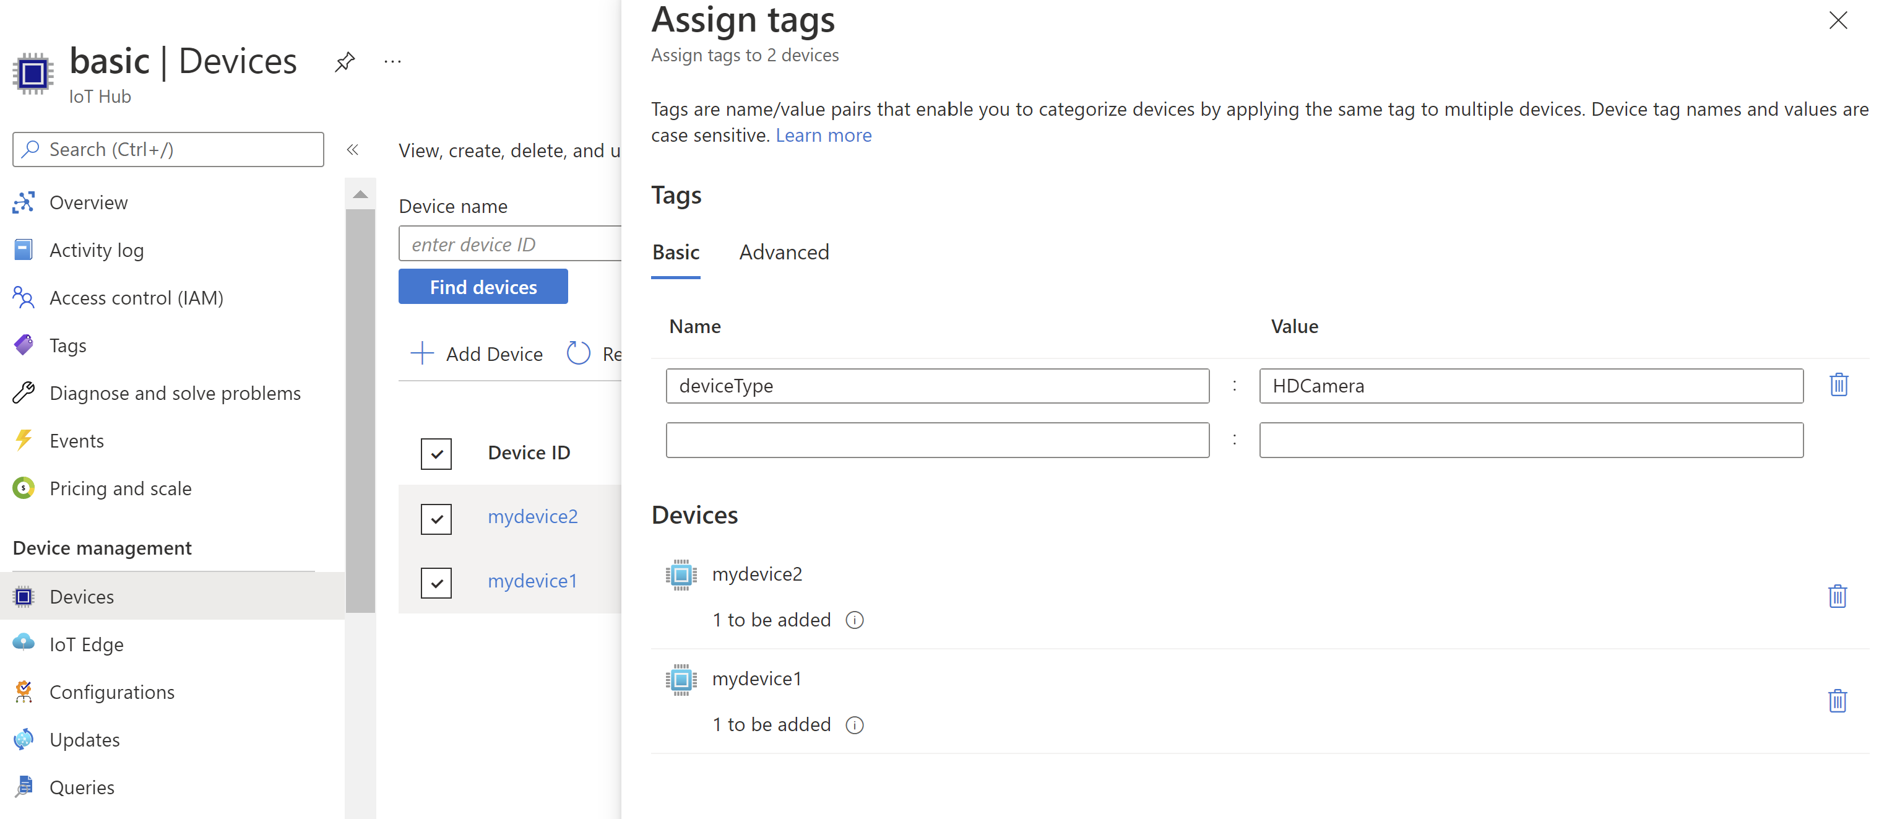
Task: Toggle checkbox for mydevice1 selection
Action: (437, 580)
